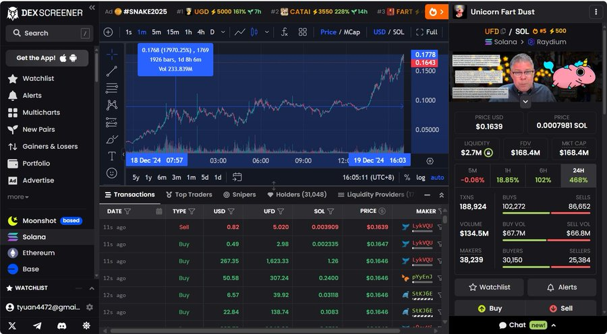The image size is (607, 334).
Task: Add pair to Watchlist button
Action: [490, 288]
